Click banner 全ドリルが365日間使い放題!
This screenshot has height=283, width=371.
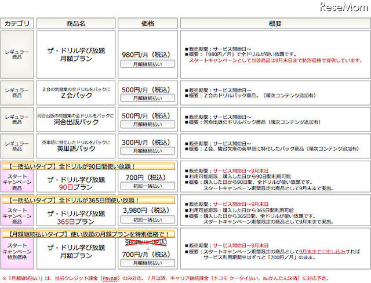(x=89, y=200)
